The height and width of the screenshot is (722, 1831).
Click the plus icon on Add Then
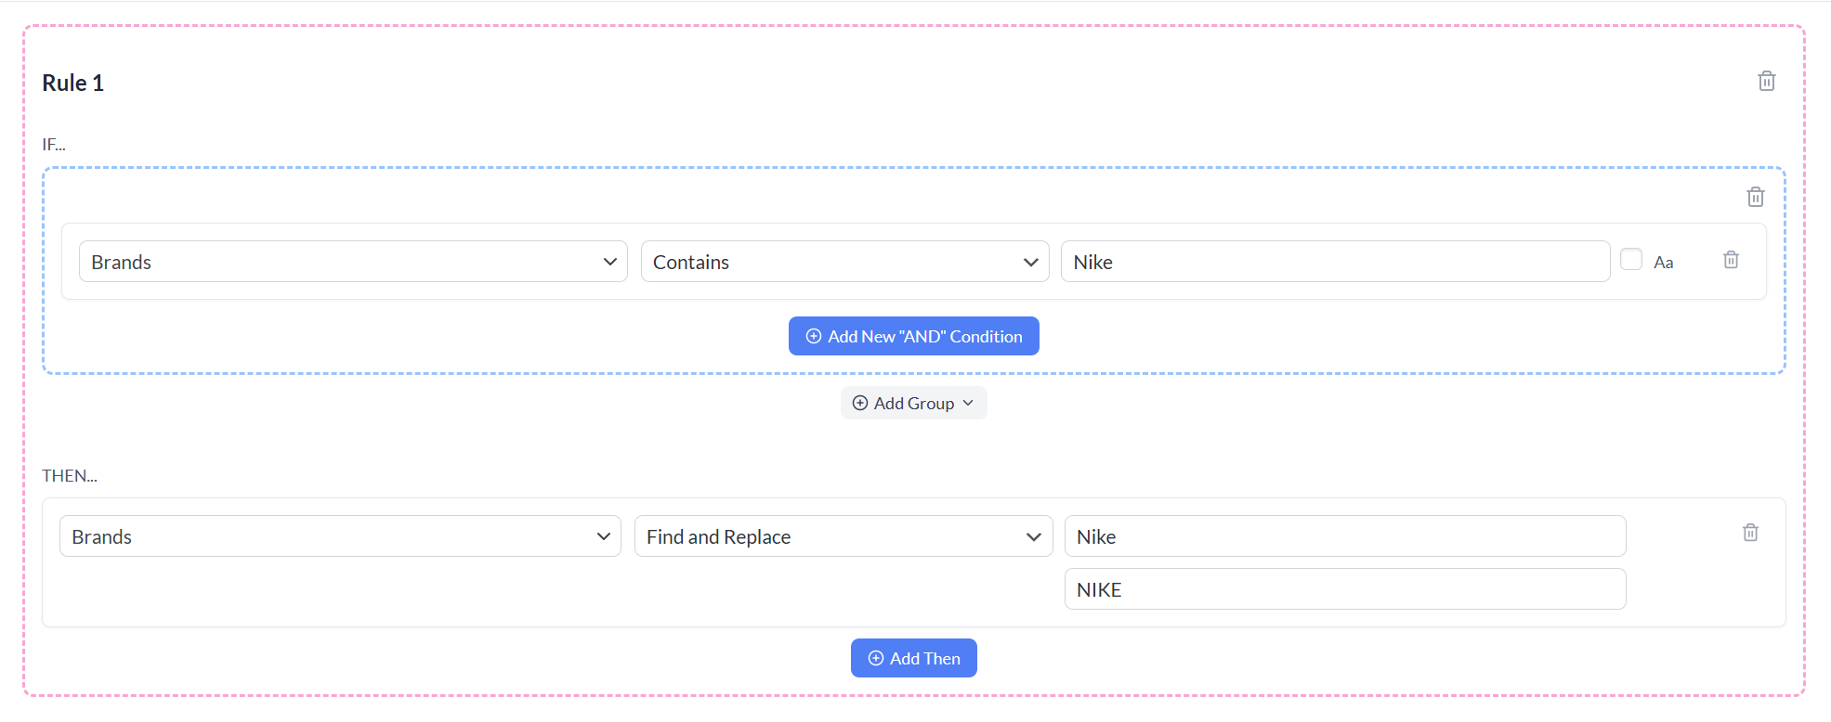[876, 658]
